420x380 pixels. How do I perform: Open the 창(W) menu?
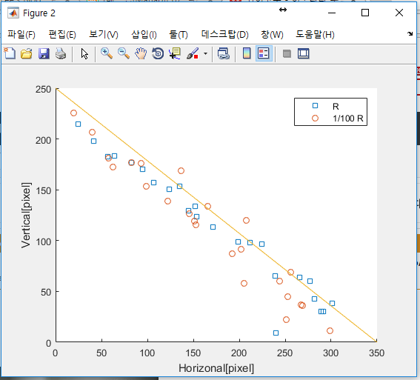click(272, 35)
